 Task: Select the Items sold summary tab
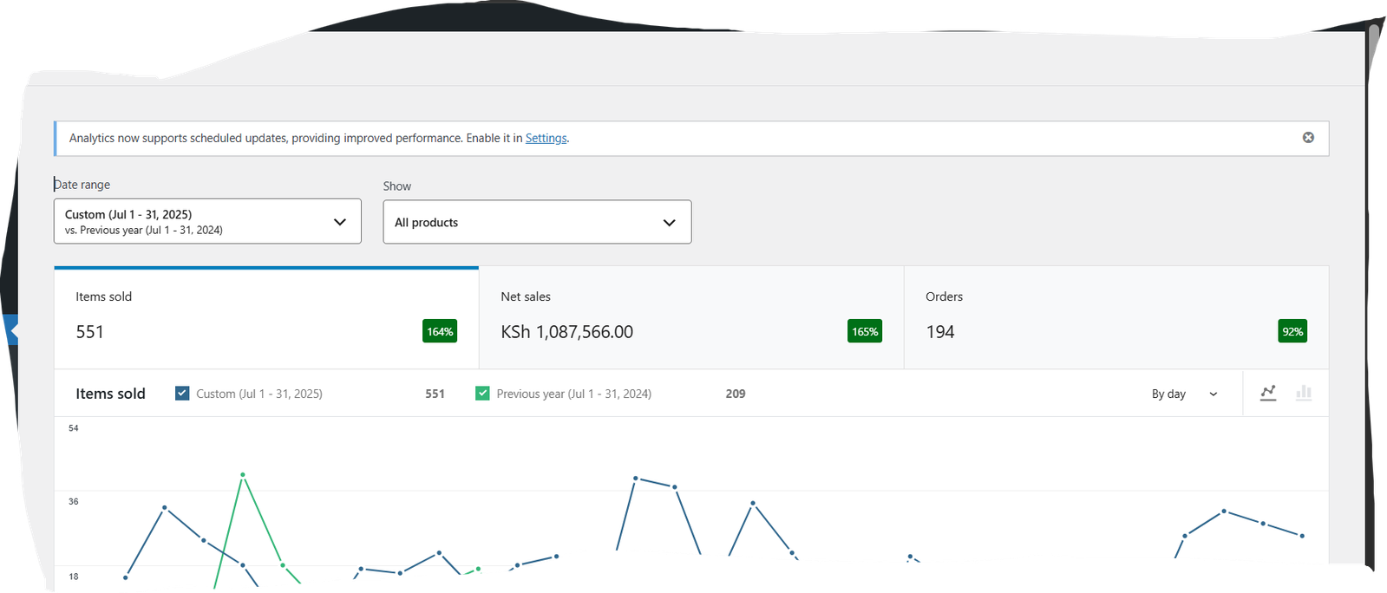(266, 317)
